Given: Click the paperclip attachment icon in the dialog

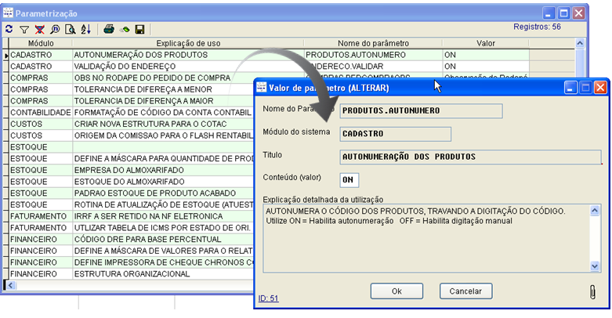Looking at the screenshot, I should pyautogui.click(x=592, y=291).
